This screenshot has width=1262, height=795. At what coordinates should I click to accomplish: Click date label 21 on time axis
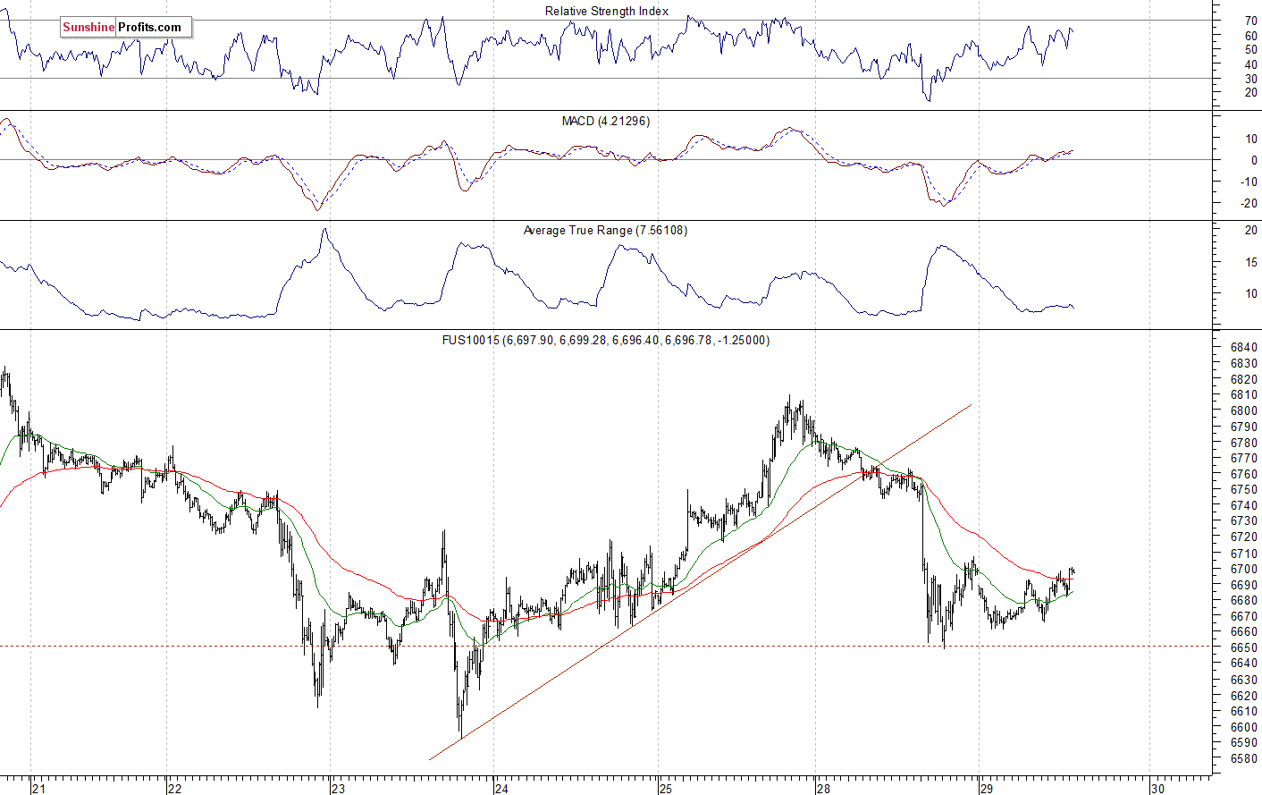tap(38, 788)
